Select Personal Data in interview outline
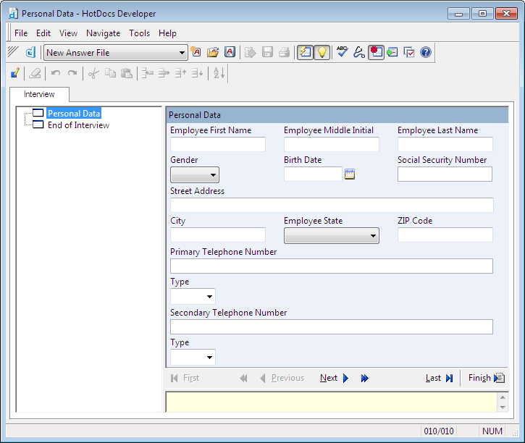The width and height of the screenshot is (525, 443). coord(74,114)
